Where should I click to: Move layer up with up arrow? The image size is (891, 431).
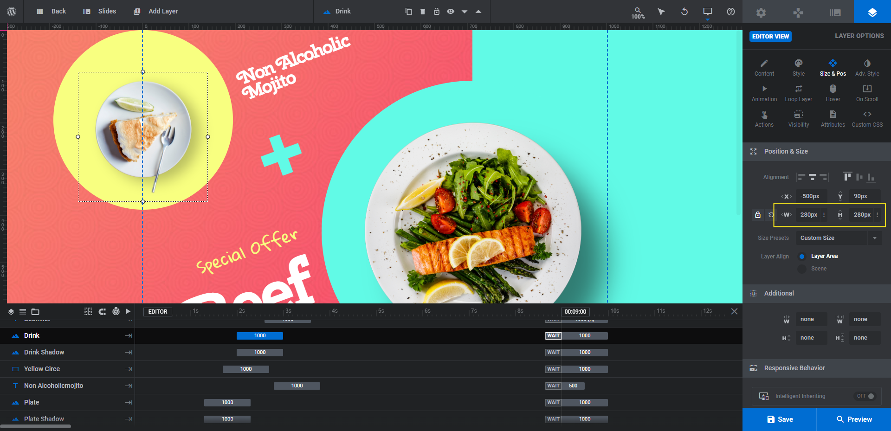click(x=478, y=11)
